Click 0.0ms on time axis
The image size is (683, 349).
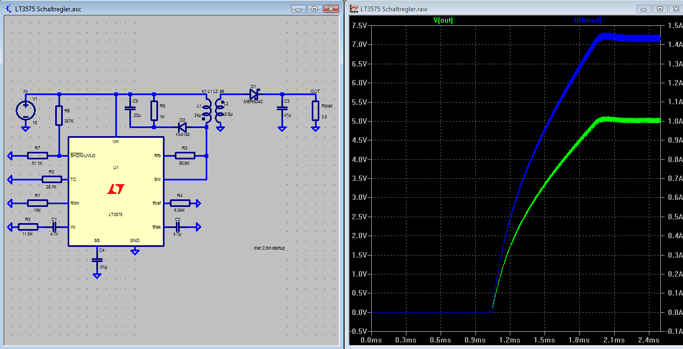(371, 340)
